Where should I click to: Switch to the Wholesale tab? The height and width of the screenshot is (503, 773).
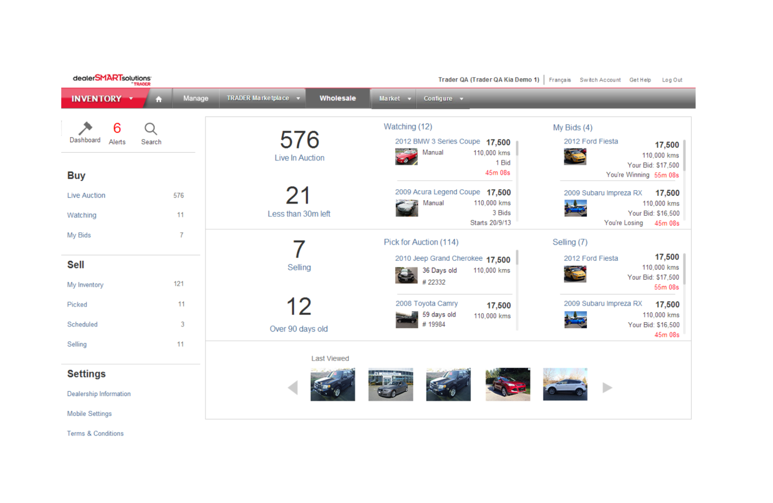(338, 98)
